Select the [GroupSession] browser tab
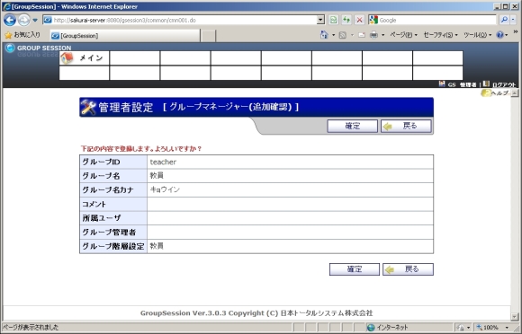This screenshot has height=334, width=522. pos(125,36)
